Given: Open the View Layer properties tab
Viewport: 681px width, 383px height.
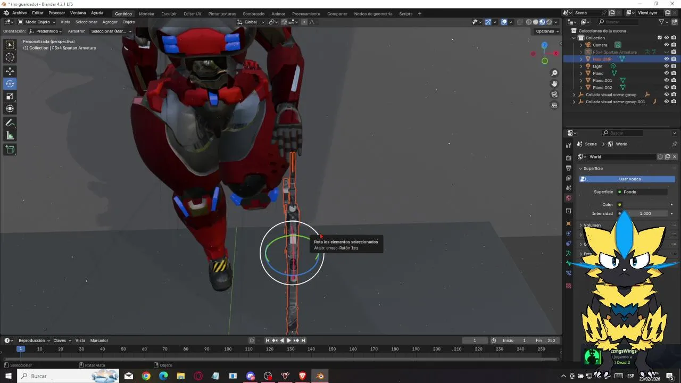Looking at the screenshot, I should tap(569, 178).
